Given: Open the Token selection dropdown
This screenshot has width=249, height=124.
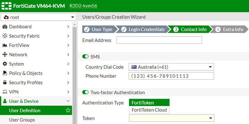Looking at the screenshot, I should [171, 118].
